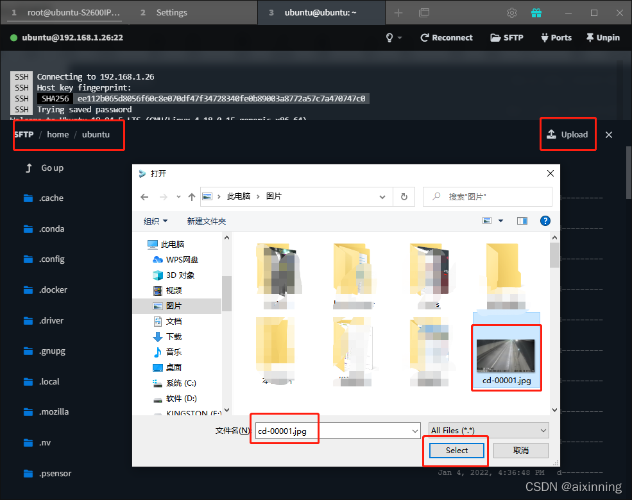
Task: Click the search 图片 input field
Action: click(487, 197)
